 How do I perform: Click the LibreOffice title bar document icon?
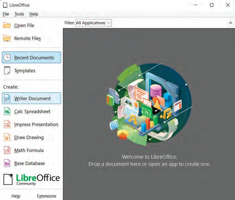coord(5,5)
